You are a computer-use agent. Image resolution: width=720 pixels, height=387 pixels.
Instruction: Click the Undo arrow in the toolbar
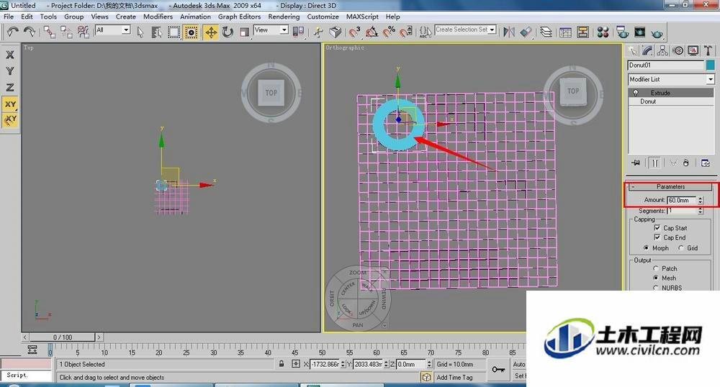coord(12,32)
